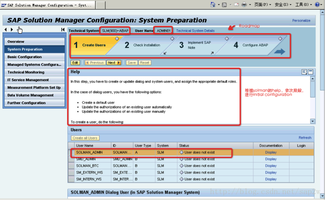
Task: Click the Help panel scroll down arrow
Action: point(313,121)
